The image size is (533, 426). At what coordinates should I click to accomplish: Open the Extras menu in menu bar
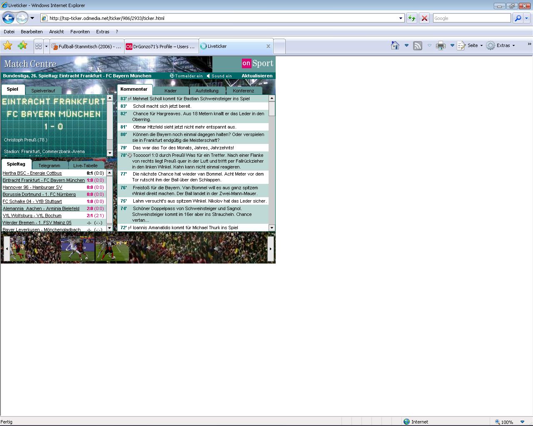click(x=102, y=32)
